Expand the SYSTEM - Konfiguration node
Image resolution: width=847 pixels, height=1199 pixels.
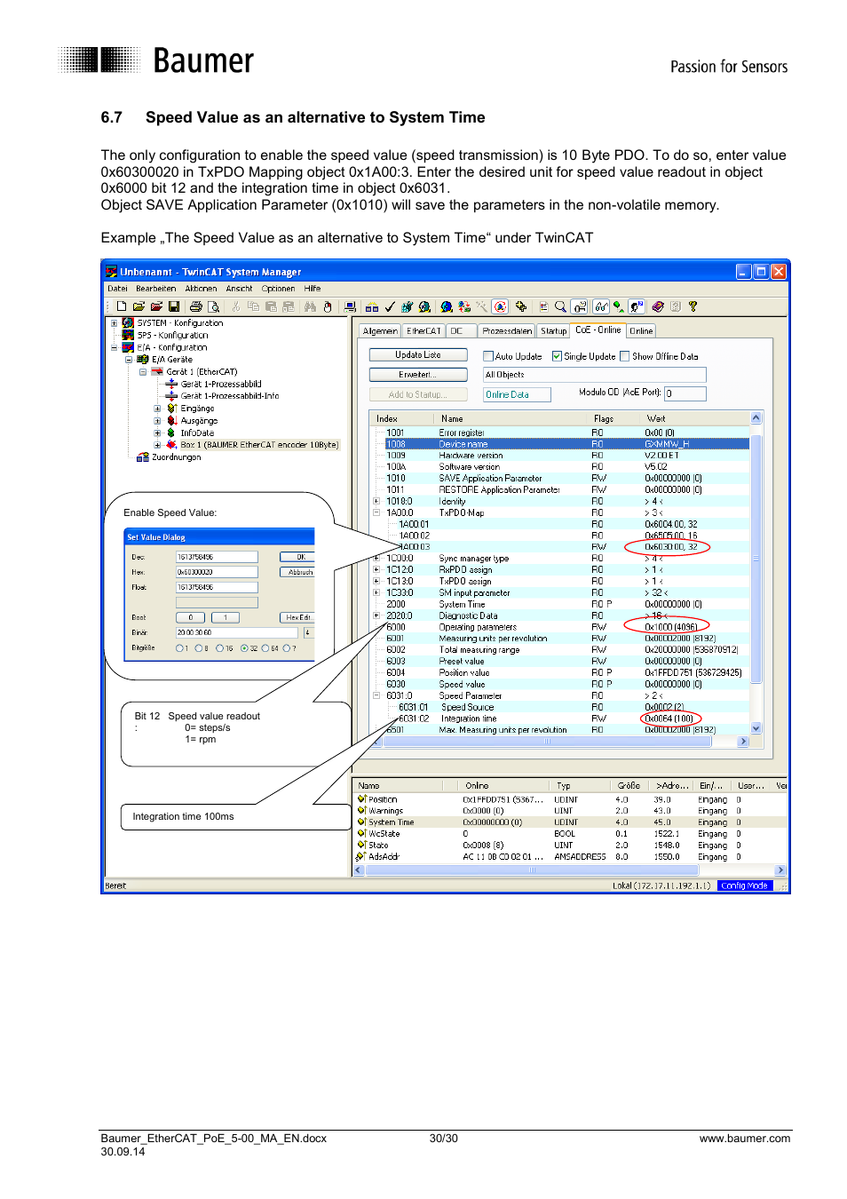115,323
